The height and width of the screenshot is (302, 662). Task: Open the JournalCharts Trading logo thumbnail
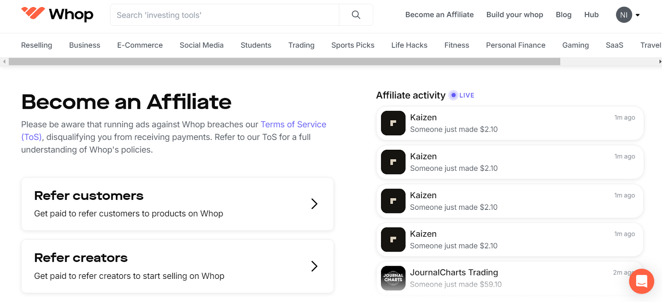click(393, 278)
